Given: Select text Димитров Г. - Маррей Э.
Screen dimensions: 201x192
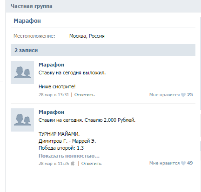Looking at the screenshot, I should pyautogui.click(x=67, y=141).
